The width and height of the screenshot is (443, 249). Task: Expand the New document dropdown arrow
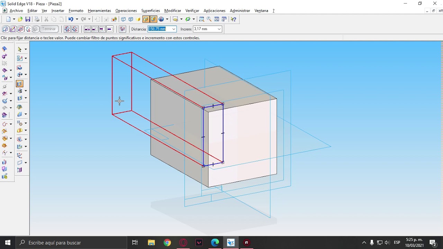pyautogui.click(x=14, y=19)
